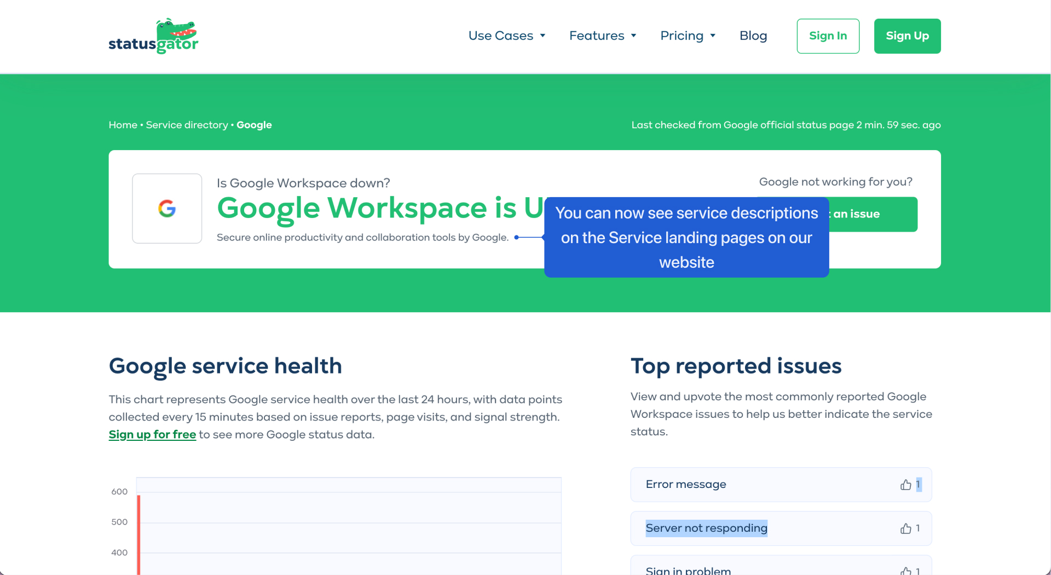Click the red spike bar in the health chart
This screenshot has height=575, width=1051.
[x=139, y=535]
